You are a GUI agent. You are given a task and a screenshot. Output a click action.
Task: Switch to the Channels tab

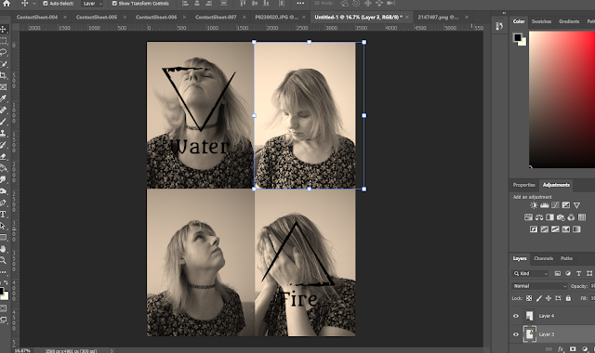tap(543, 258)
